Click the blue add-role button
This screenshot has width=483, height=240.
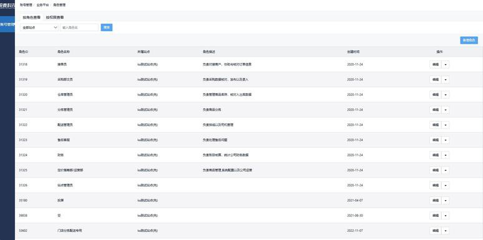[469, 41]
